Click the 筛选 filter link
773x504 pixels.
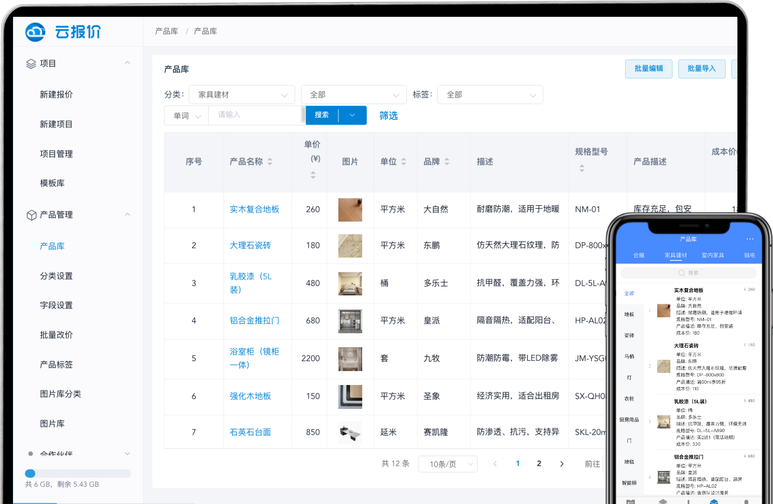pyautogui.click(x=388, y=116)
